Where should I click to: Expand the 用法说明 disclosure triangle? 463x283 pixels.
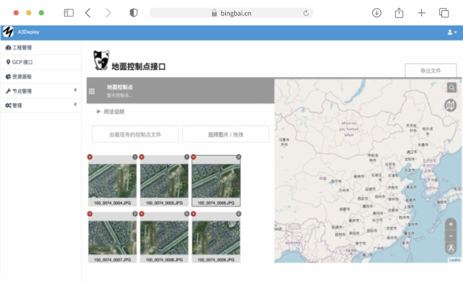[99, 111]
